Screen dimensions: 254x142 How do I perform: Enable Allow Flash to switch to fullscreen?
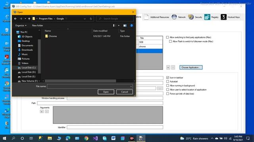[170, 41]
